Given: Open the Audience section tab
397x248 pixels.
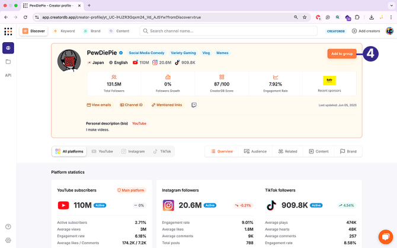Looking at the screenshot, I should [x=255, y=151].
